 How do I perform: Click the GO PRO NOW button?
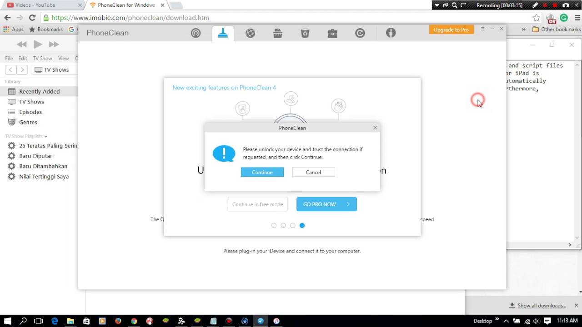(326, 204)
